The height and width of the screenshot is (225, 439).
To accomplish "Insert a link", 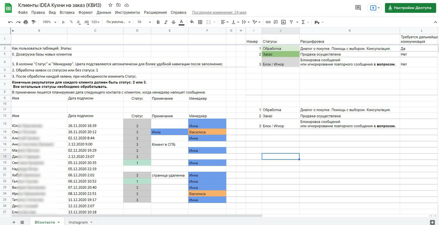I will pos(268,22).
